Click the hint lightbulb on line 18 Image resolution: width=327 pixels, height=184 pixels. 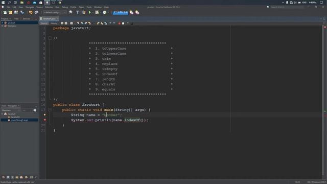44,115
